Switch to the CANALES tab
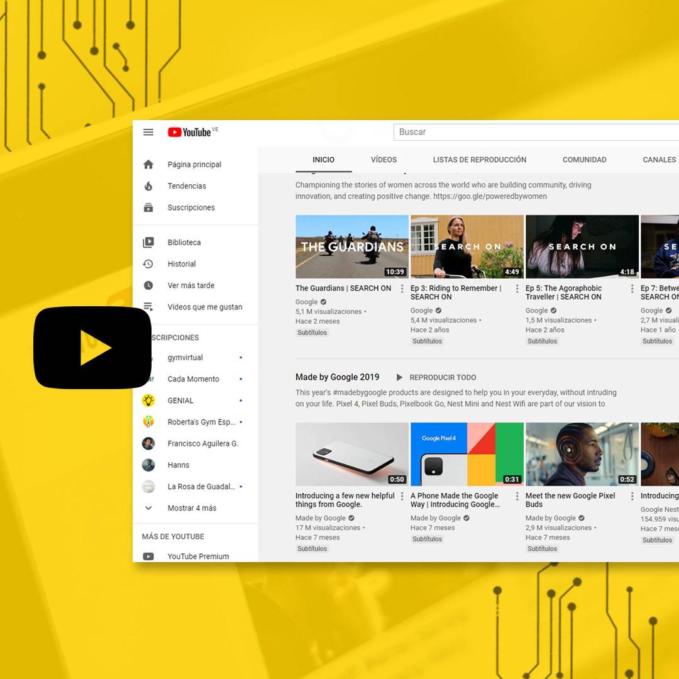679x679 pixels. (659, 160)
